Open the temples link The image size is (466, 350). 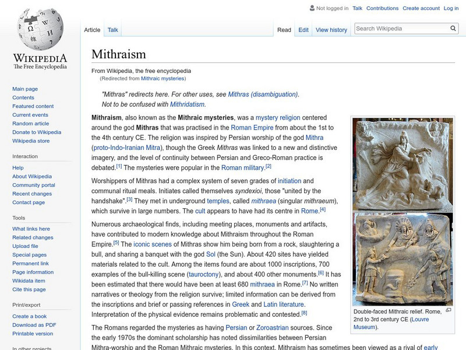[x=218, y=201]
